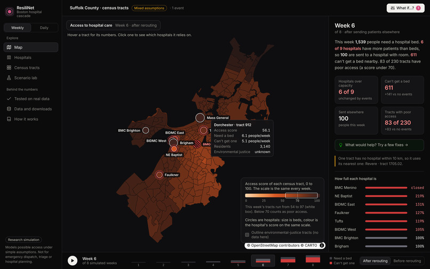Open the Hospitals icon in sidebar
This screenshot has width=430, height=269.
(x=9, y=57)
